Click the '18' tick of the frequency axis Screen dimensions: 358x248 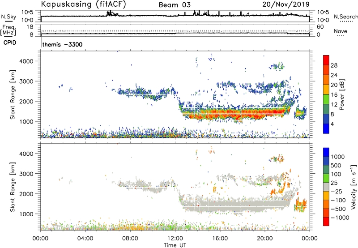(x=30, y=27)
